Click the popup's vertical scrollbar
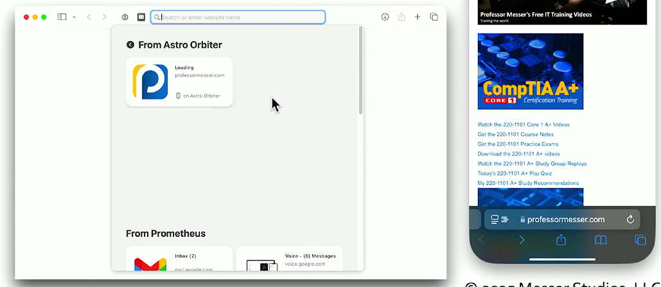This screenshot has height=287, width=661. pos(360,70)
